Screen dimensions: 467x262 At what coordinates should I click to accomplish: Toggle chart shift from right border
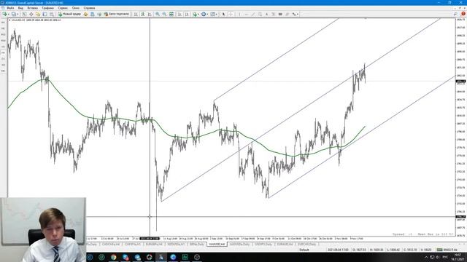pyautogui.click(x=187, y=14)
